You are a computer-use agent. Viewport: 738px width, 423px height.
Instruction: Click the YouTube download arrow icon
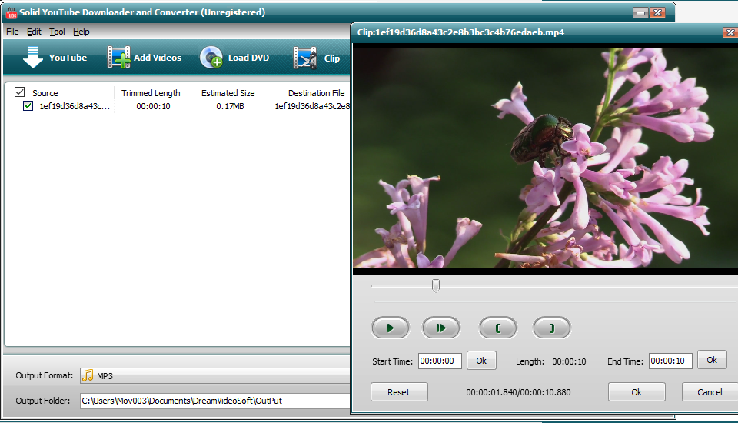click(32, 58)
